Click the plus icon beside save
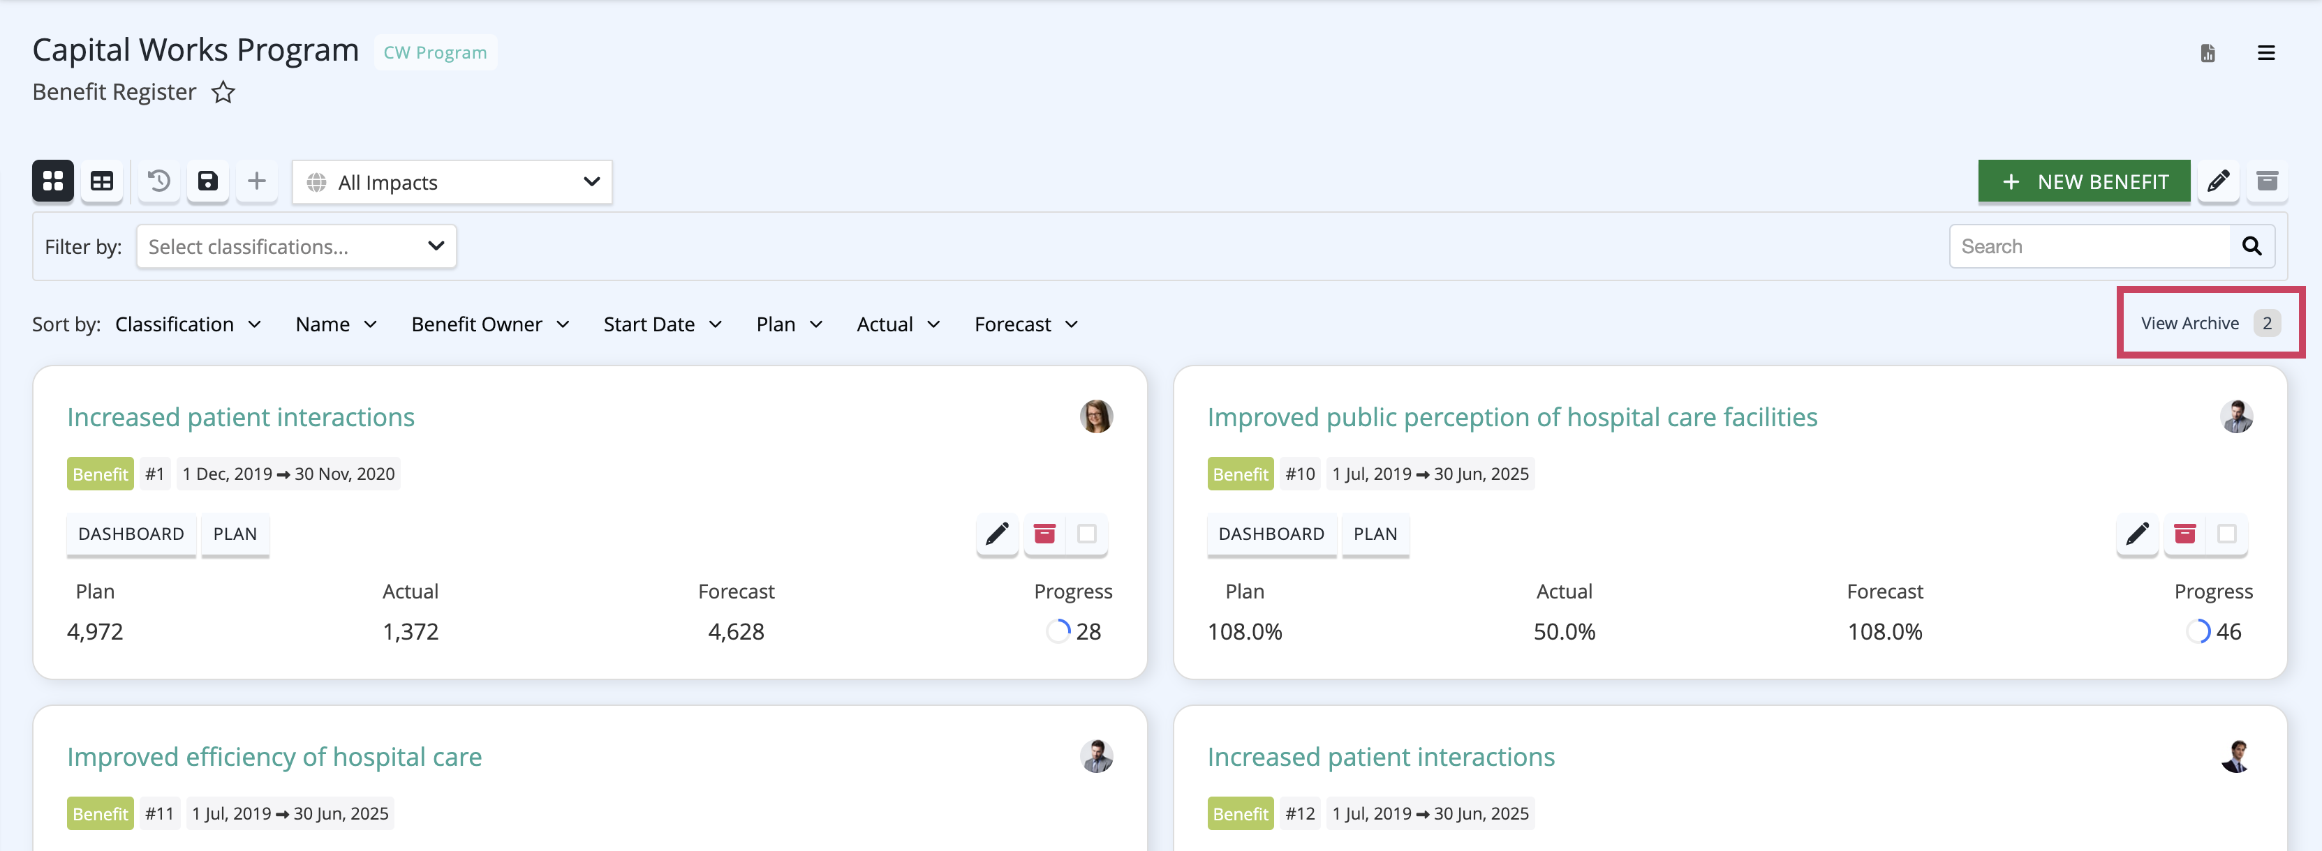Screen dimensions: 2322x851 [x=257, y=182]
